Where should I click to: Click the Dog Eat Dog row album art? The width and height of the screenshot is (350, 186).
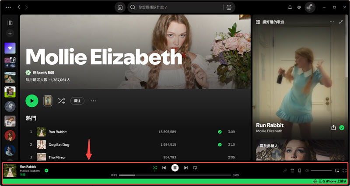(41, 144)
